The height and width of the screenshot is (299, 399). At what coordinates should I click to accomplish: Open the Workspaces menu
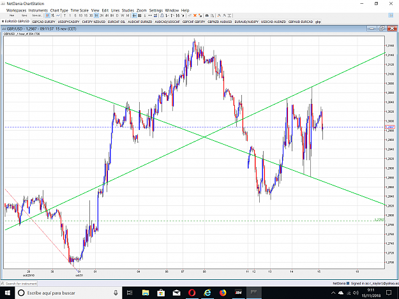pos(17,10)
